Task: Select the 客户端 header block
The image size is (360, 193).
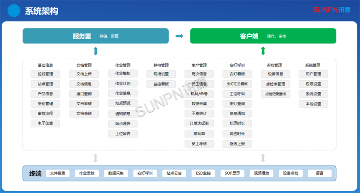Action: [263, 36]
